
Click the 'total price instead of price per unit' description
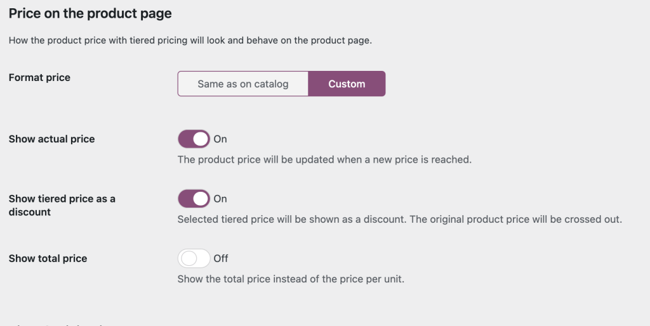point(290,279)
